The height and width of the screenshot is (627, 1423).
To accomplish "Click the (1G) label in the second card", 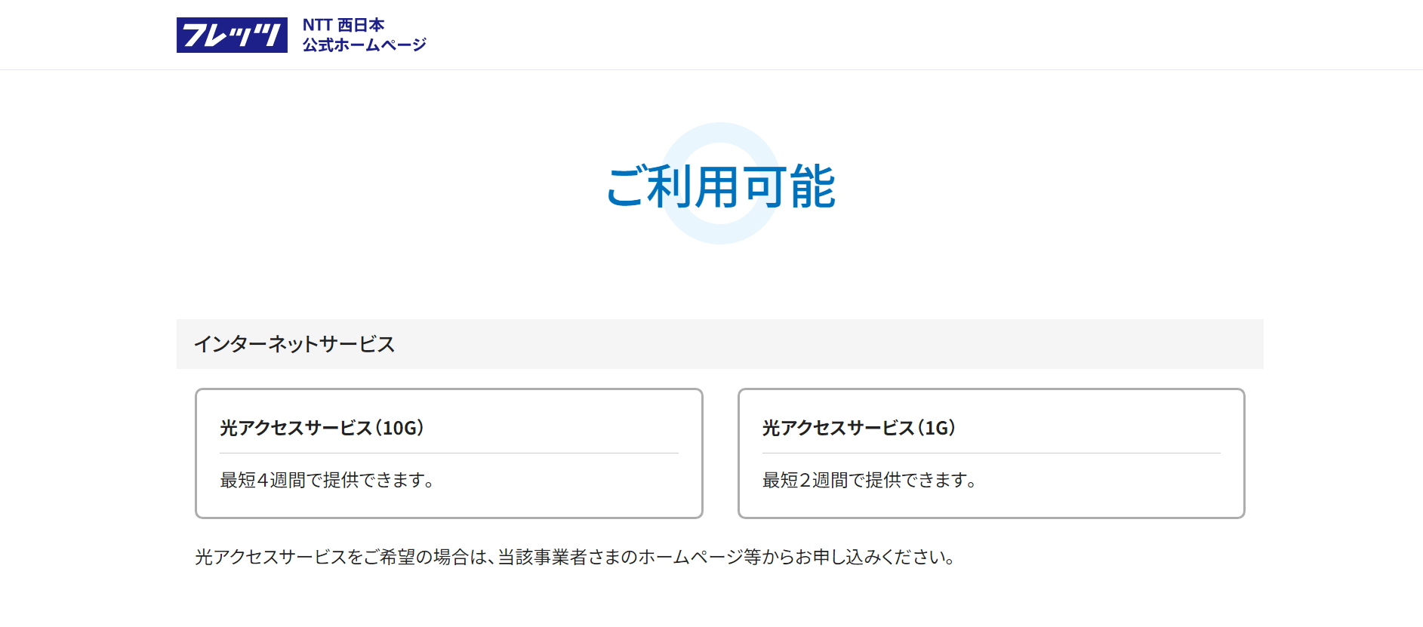I will point(937,428).
